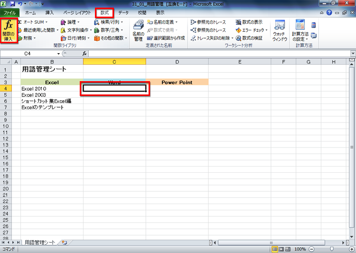Open the 数学/三角 functions menu
Screen dimensions: 356x253
[x=109, y=30]
